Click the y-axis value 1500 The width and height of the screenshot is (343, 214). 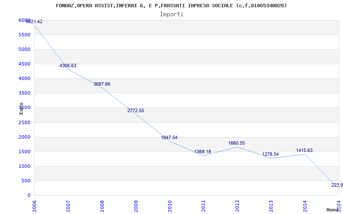(24, 152)
